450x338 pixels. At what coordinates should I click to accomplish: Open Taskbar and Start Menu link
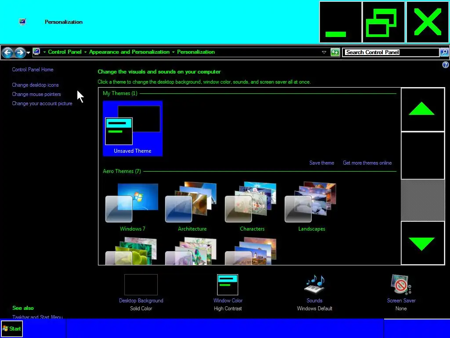(37, 317)
